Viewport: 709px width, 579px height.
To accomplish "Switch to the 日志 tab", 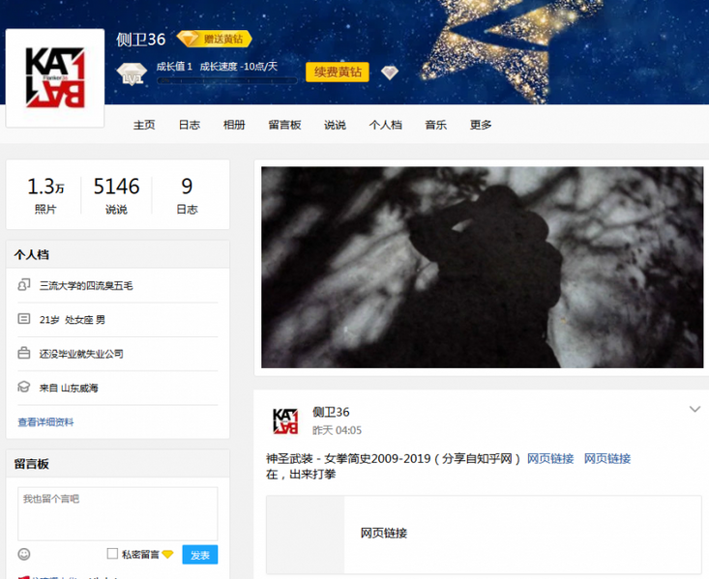I will coord(189,125).
